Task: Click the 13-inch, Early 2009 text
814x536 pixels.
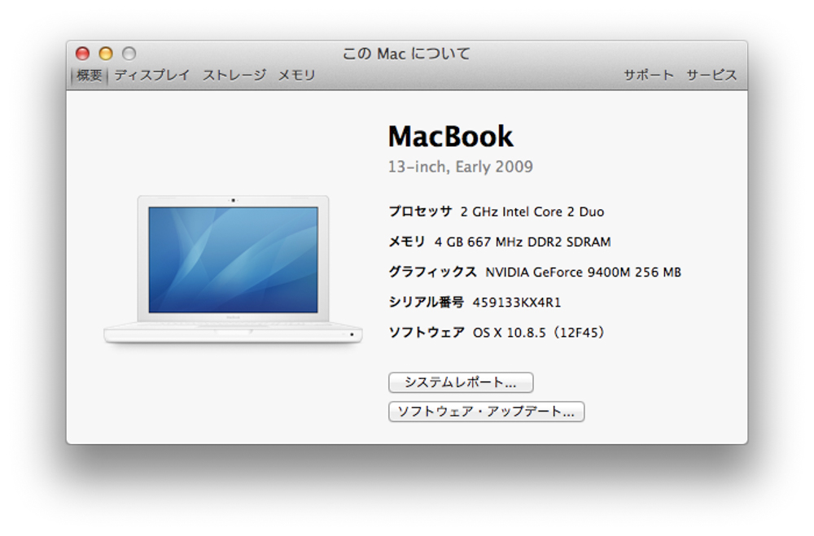Action: coord(461,167)
